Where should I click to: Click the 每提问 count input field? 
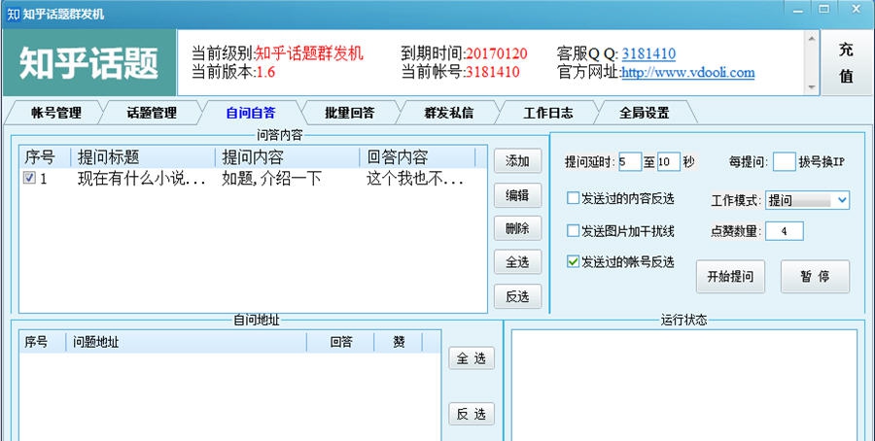click(784, 162)
